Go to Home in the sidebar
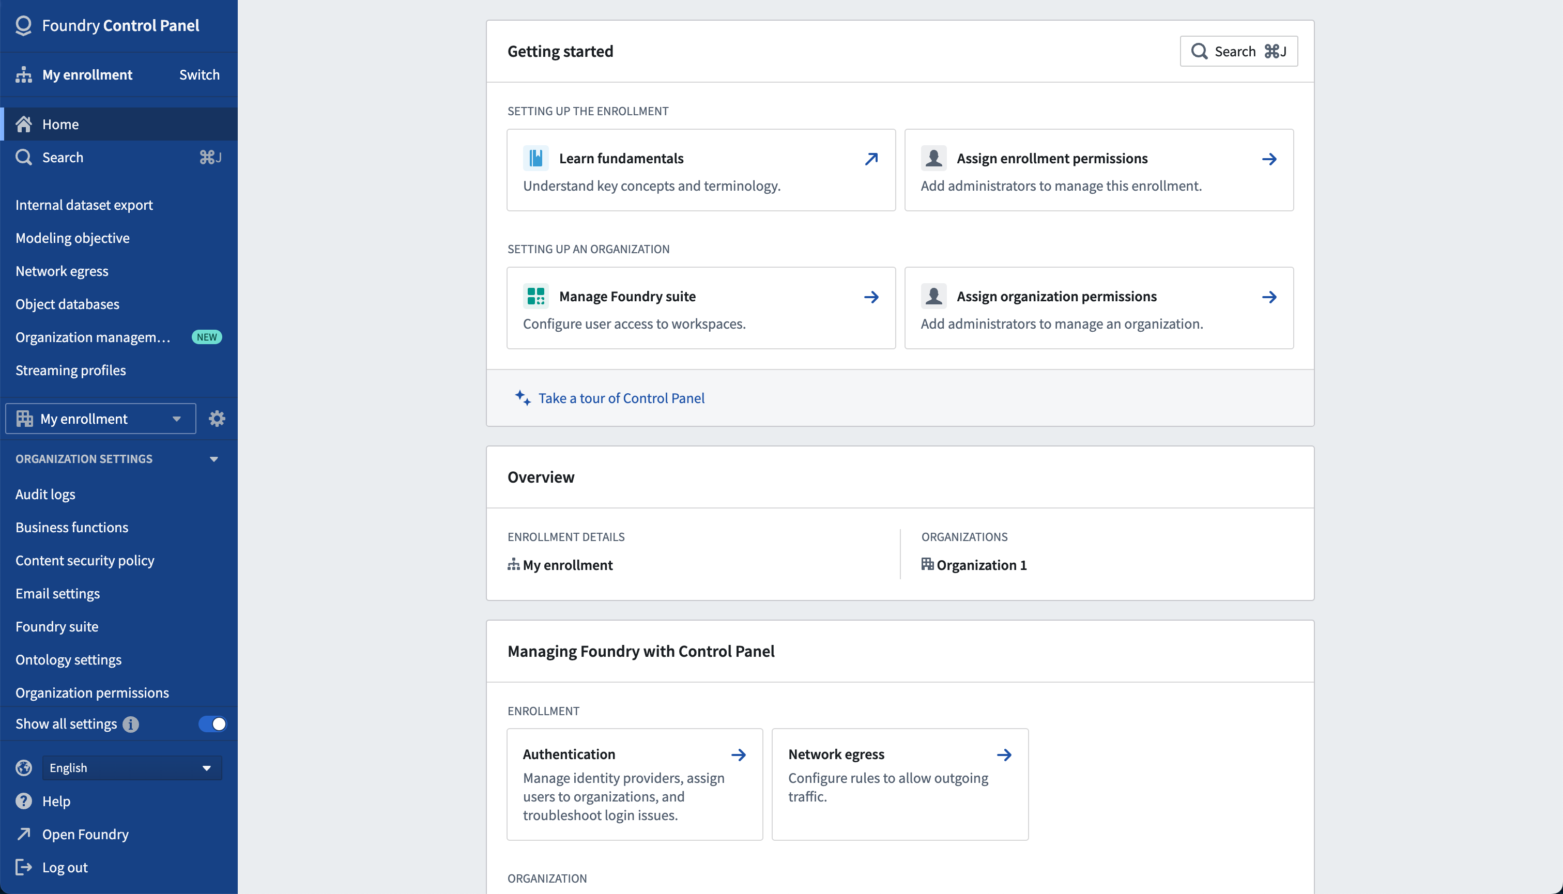The height and width of the screenshot is (894, 1563). (x=118, y=124)
